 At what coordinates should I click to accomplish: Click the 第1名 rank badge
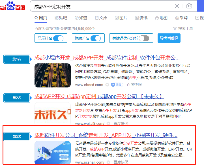[17, 59]
